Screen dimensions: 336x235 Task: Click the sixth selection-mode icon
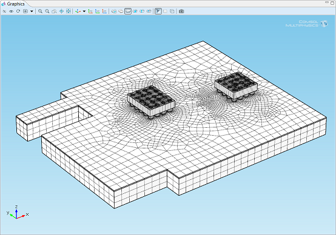[x=149, y=12]
